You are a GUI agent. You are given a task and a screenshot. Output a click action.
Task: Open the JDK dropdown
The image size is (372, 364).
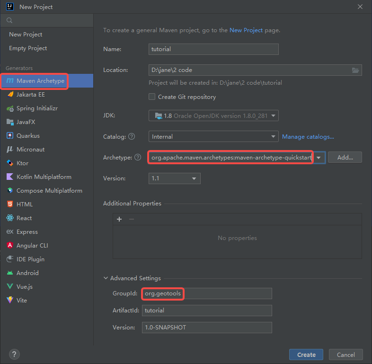coord(213,116)
